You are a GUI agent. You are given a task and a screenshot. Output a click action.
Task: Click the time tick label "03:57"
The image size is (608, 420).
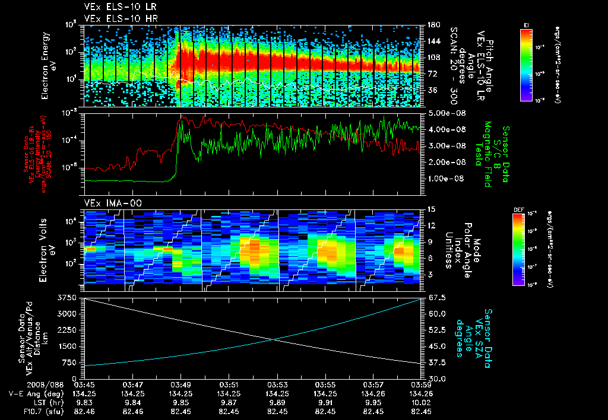coord(373,385)
